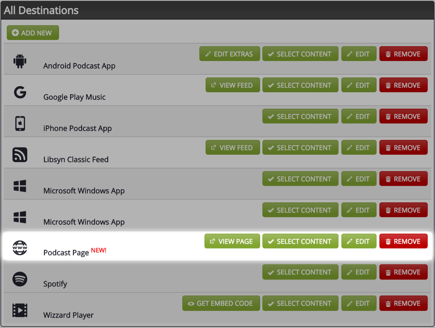Click the Podcast Page www globe icon

[20, 248]
